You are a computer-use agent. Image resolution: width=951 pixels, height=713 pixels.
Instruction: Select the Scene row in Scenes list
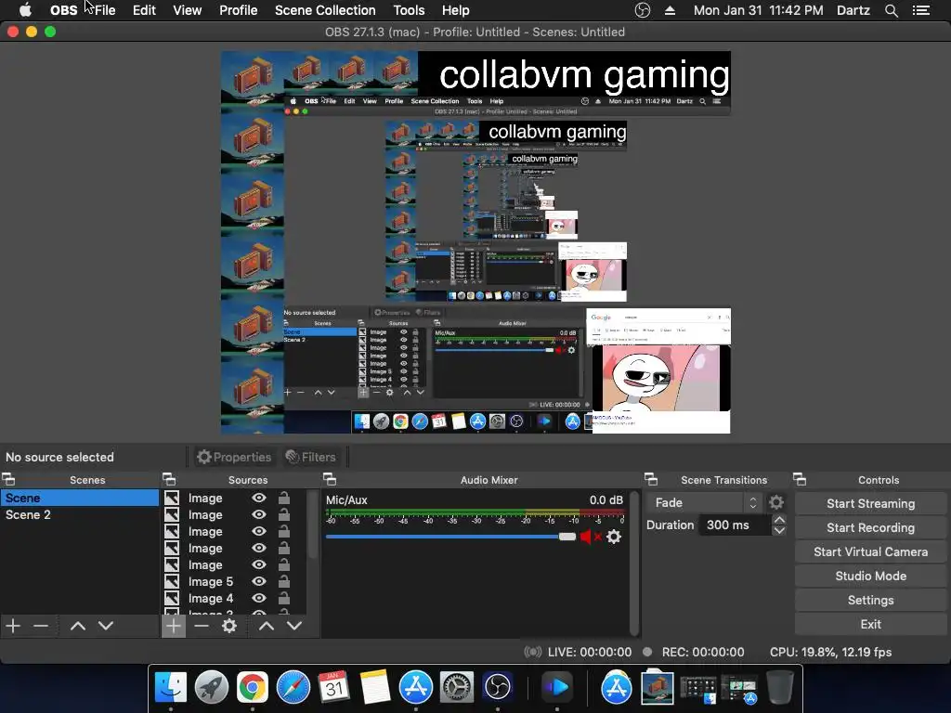tap(80, 498)
